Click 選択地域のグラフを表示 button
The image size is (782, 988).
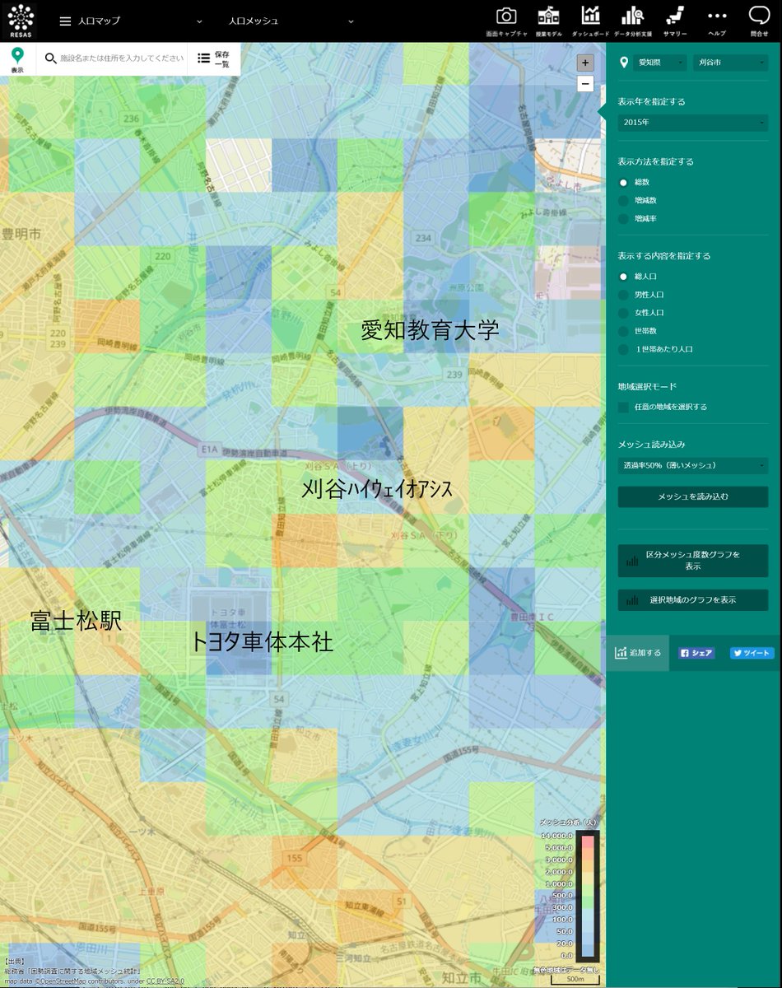693,600
